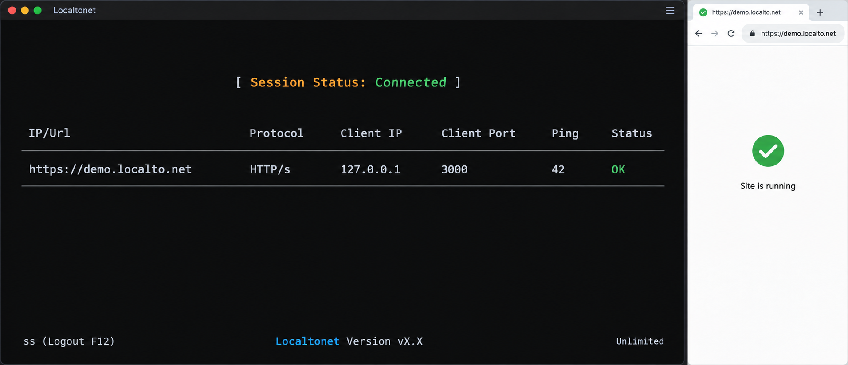Go forward in the browser
The width and height of the screenshot is (848, 365).
click(715, 33)
